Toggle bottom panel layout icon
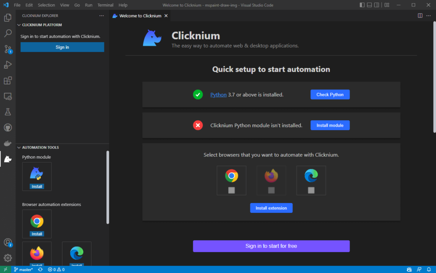 (x=369, y=5)
